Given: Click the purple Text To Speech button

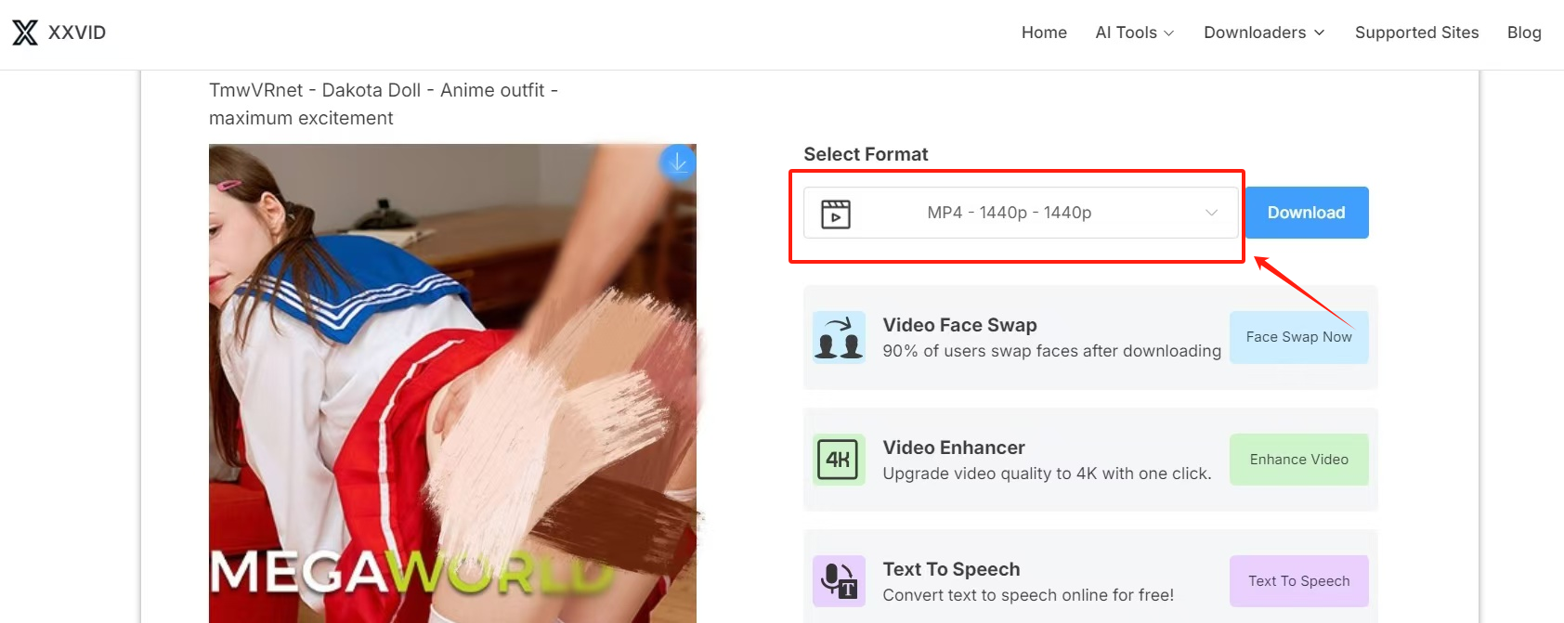Looking at the screenshot, I should (1299, 581).
